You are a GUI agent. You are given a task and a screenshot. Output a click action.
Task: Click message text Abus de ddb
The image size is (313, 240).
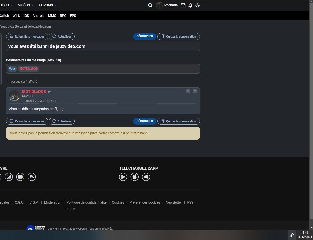tap(36, 109)
